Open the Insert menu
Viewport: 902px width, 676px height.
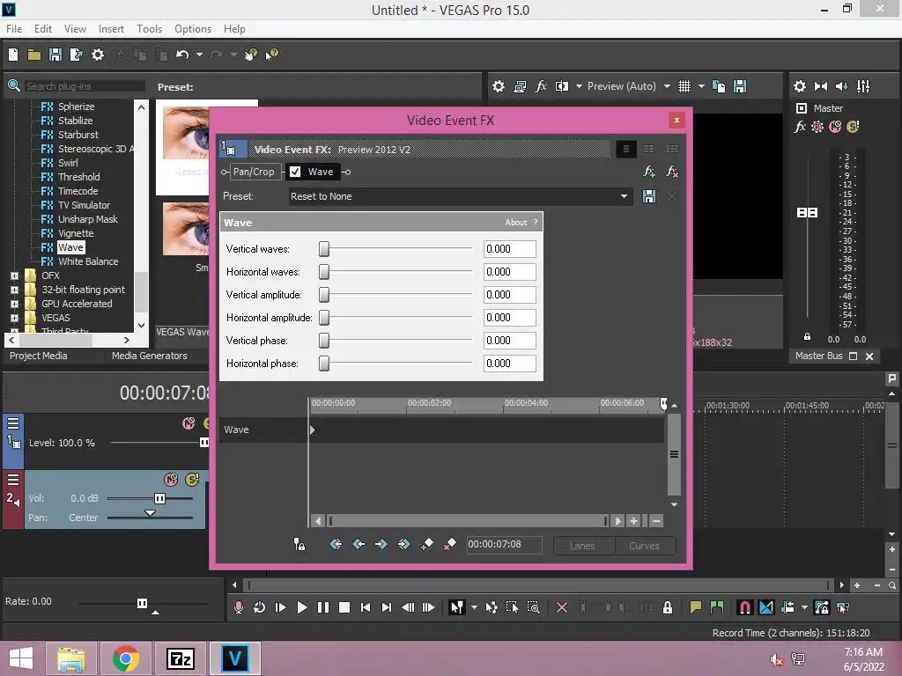click(x=111, y=29)
